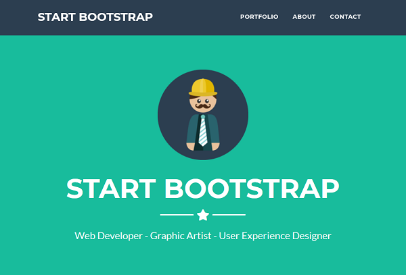The image size is (406, 275).
Task: Click the Web Developer subtitle text
Action: point(203,236)
